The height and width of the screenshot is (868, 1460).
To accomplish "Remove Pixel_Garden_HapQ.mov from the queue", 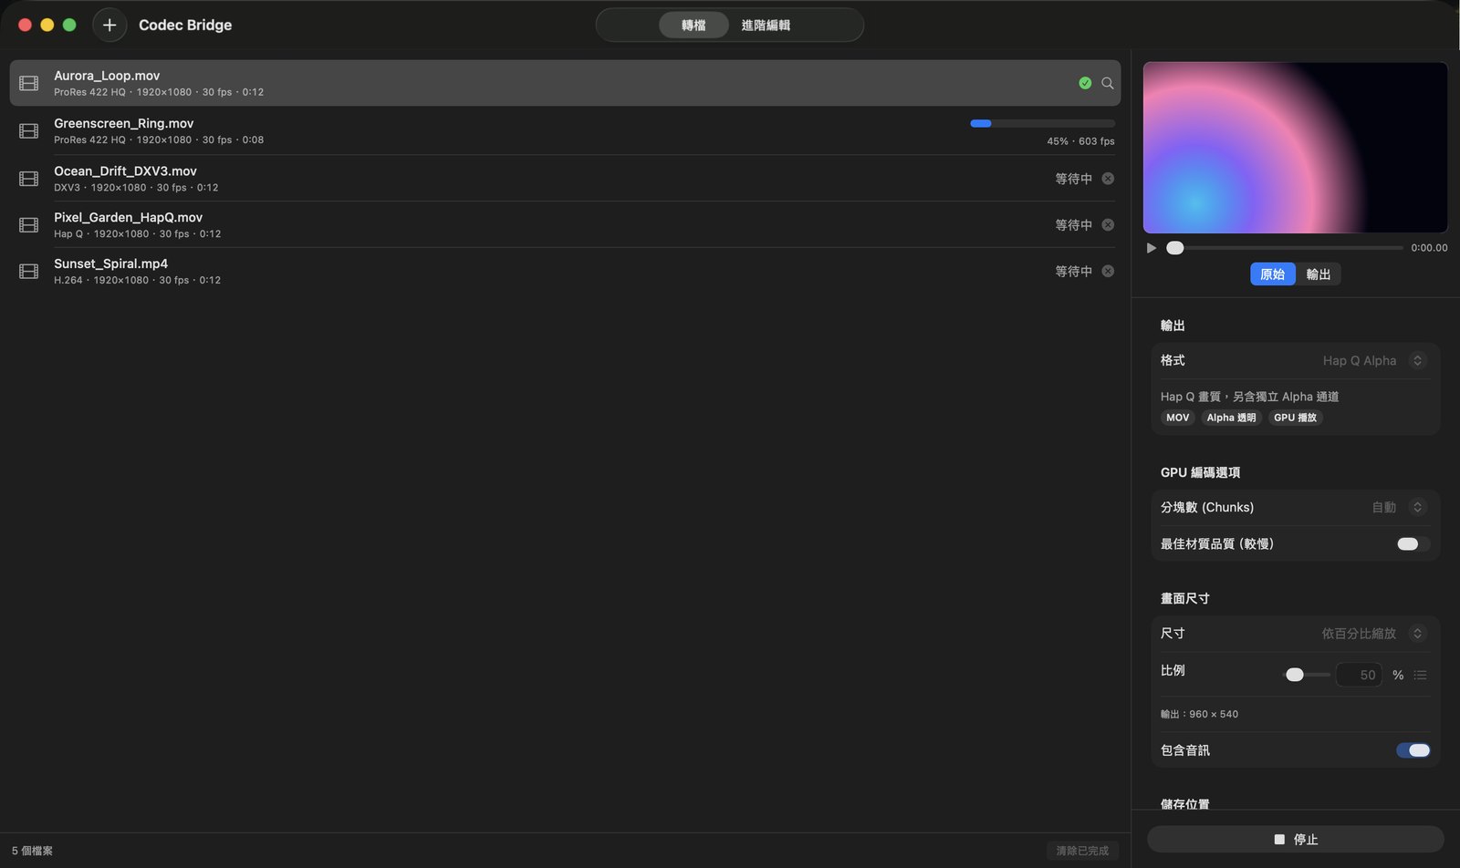I will point(1108,225).
